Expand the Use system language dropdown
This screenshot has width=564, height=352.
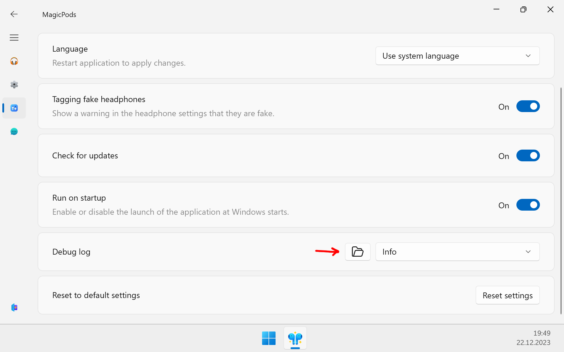(457, 56)
